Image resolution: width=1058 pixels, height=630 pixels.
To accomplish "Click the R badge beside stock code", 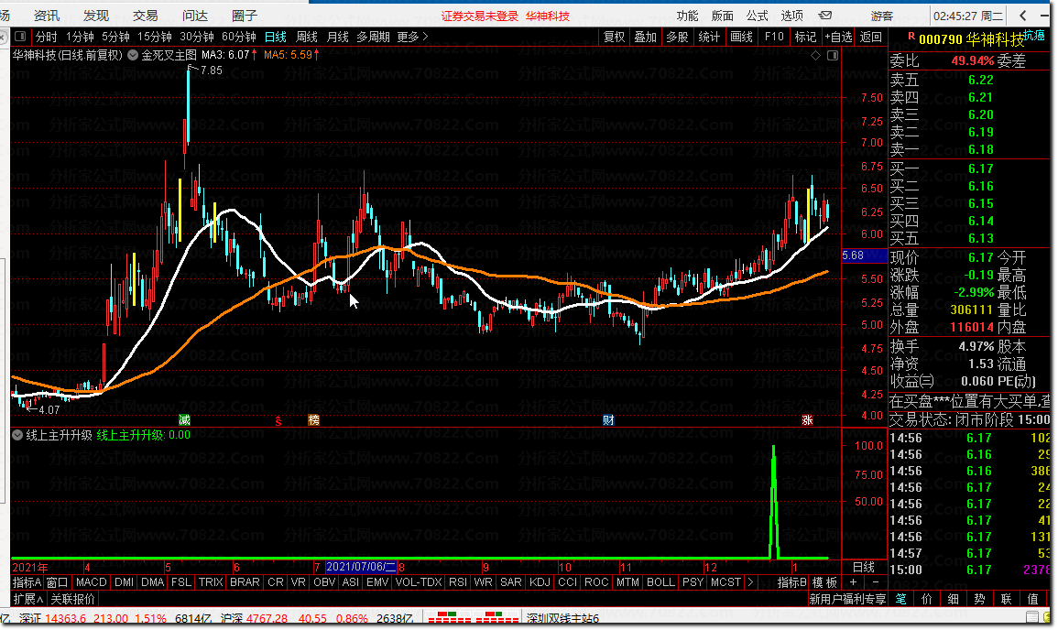I will point(911,37).
